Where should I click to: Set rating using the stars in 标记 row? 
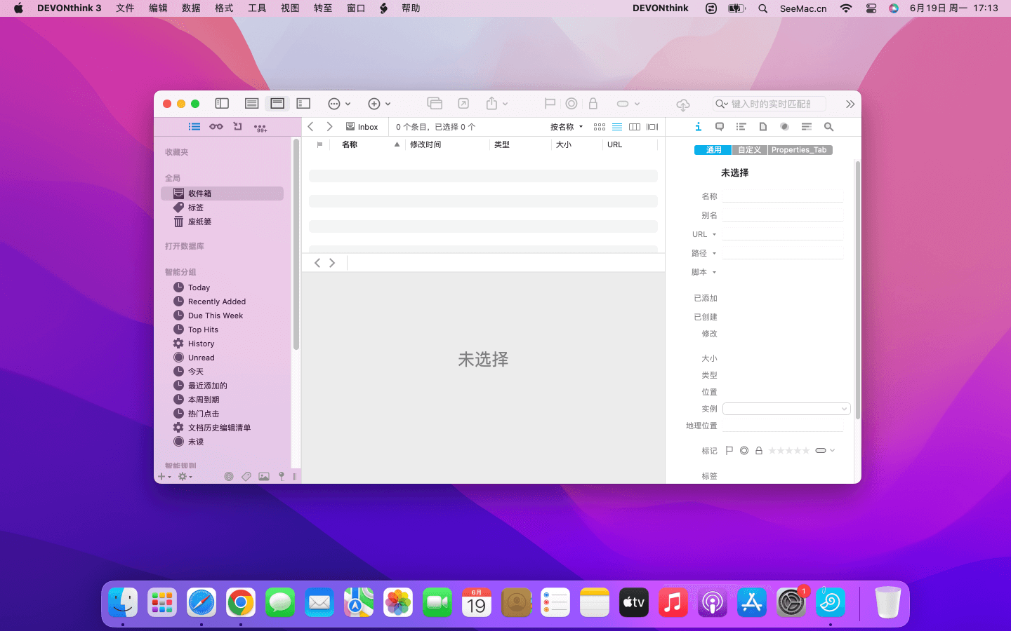pyautogui.click(x=789, y=451)
